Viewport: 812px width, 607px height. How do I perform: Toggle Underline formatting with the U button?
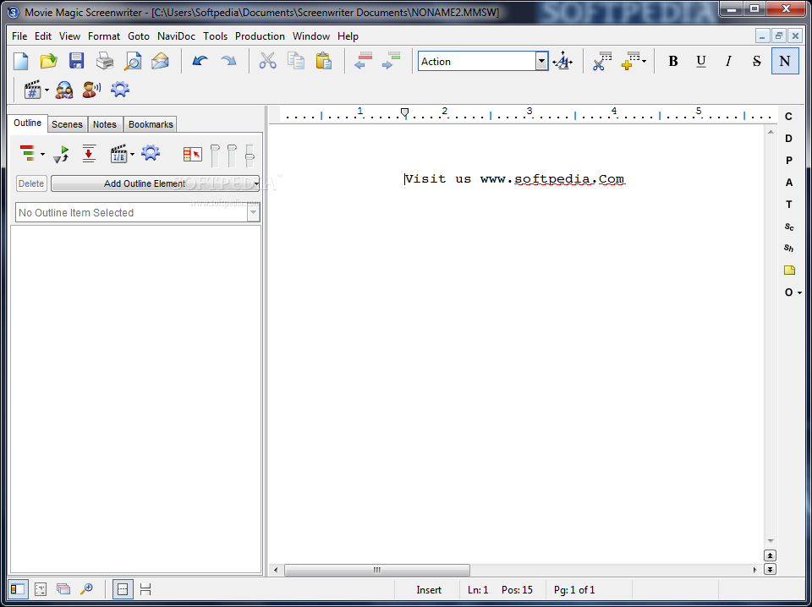(700, 61)
